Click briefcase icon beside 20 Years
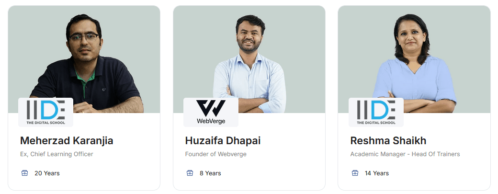Viewport: 498px width, 194px height. tap(24, 173)
